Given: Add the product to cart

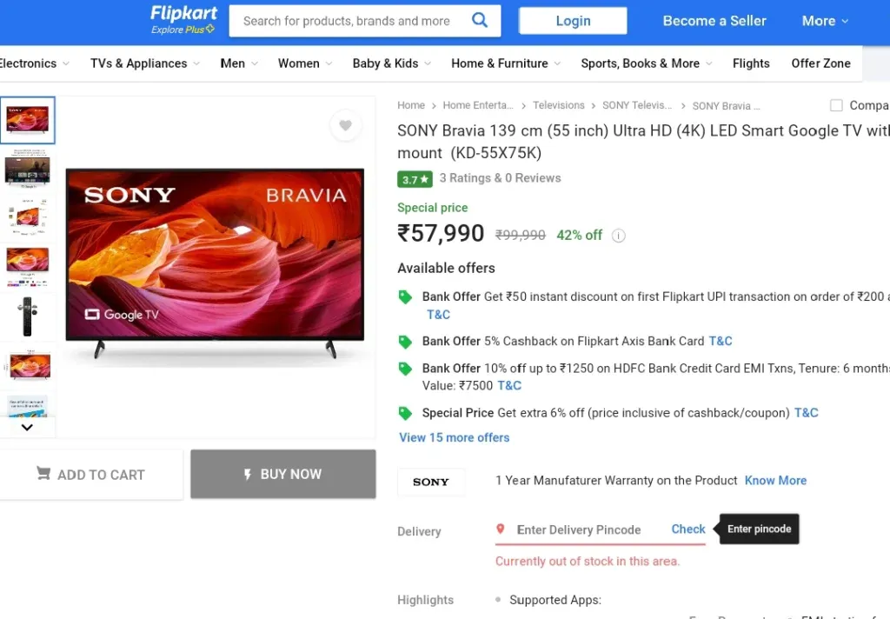Looking at the screenshot, I should (x=90, y=474).
